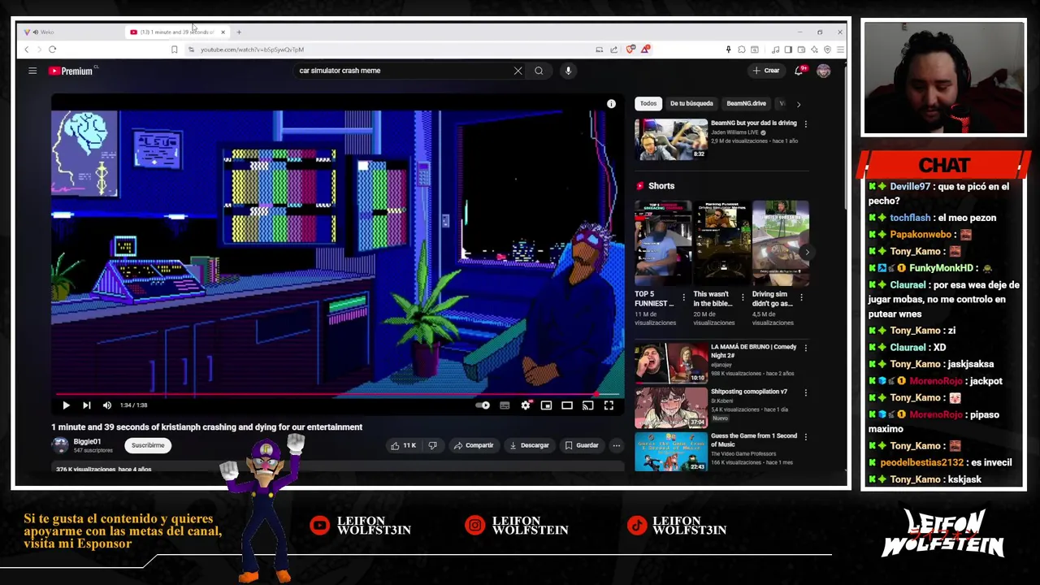
Task: Open options for Guess the Game video
Action: 805,437
